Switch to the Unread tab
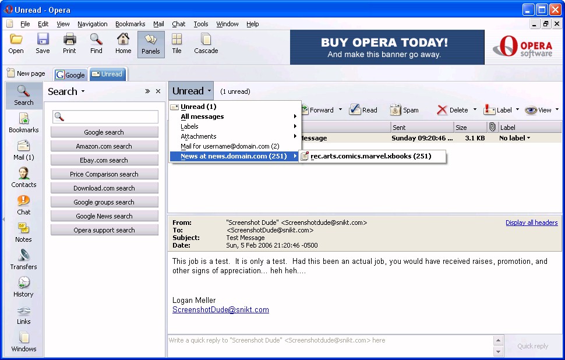This screenshot has height=360, width=565. 107,74
